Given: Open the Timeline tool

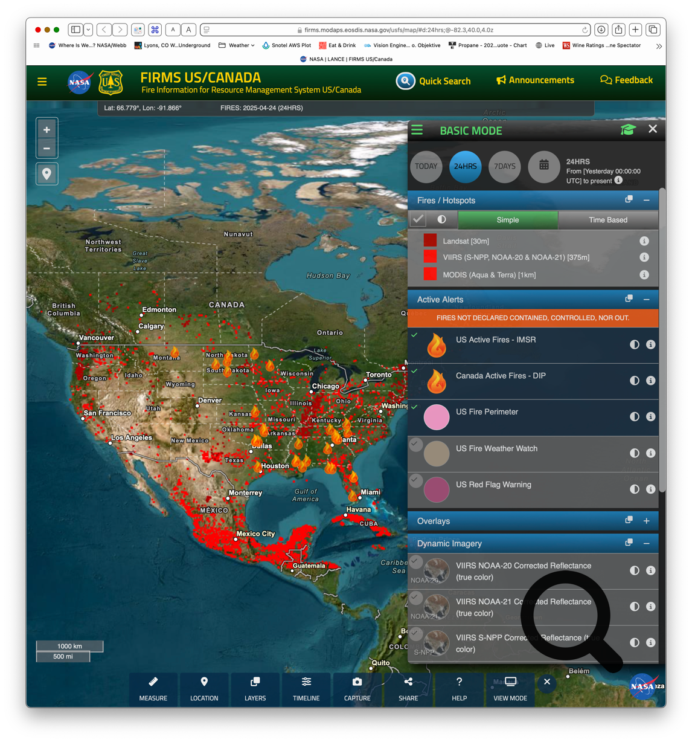Looking at the screenshot, I should tap(306, 689).
